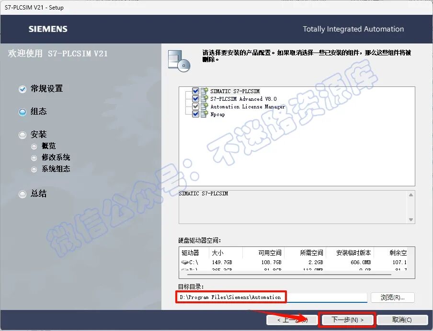Select the Npcap tree row
Image resolution: width=433 pixels, height=331 pixels.
[x=217, y=114]
